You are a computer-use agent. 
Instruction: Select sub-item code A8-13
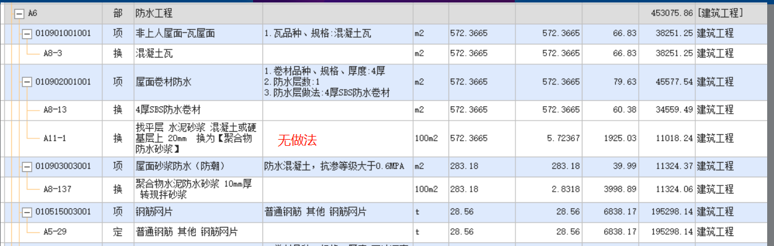click(x=55, y=110)
